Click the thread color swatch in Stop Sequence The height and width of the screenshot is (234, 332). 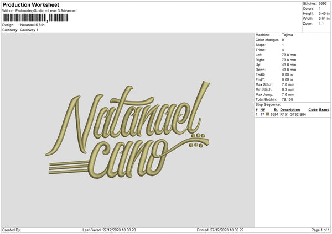pos(268,114)
